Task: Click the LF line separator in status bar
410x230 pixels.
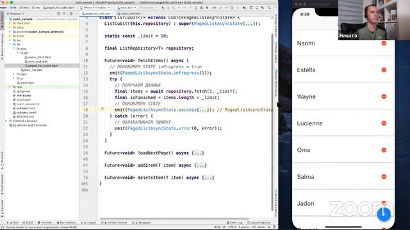Action: point(224,227)
